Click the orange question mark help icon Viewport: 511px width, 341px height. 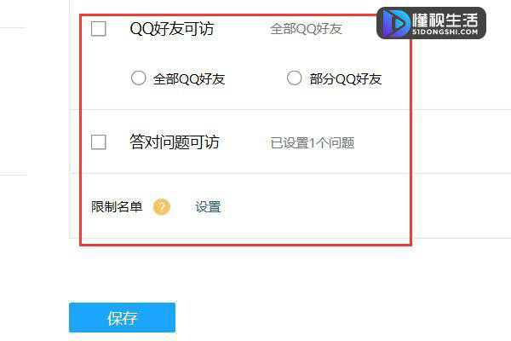click(x=162, y=207)
